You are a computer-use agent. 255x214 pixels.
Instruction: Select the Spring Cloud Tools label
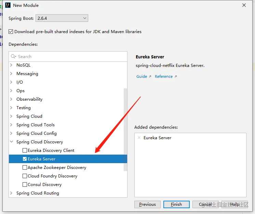pos(36,125)
